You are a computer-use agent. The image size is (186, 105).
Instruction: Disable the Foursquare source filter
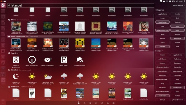point(162,96)
